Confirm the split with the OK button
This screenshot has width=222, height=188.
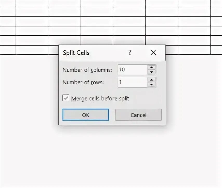pos(86,115)
